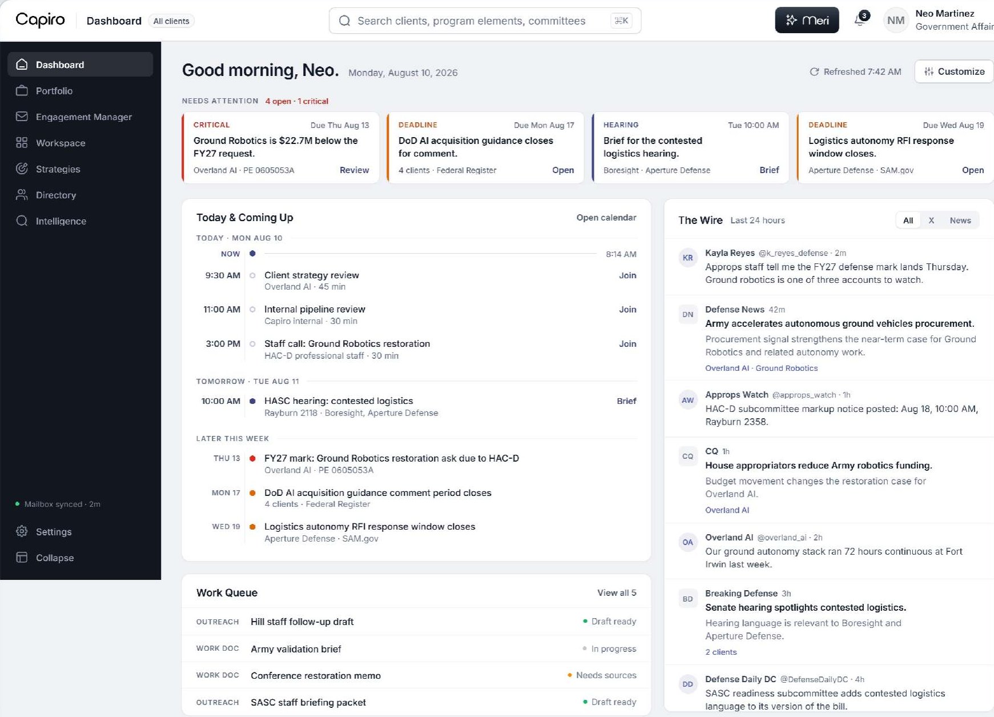994x717 pixels.
Task: Click the KR avatar for Kayla Reyes
Action: [687, 258]
